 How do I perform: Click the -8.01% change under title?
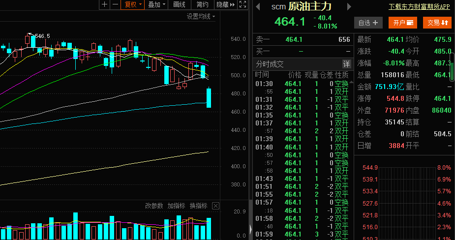pyautogui.click(x=325, y=26)
